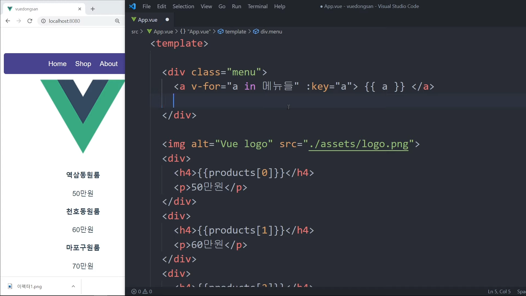
Task: Click the errors and warnings status indicator
Action: (142, 292)
